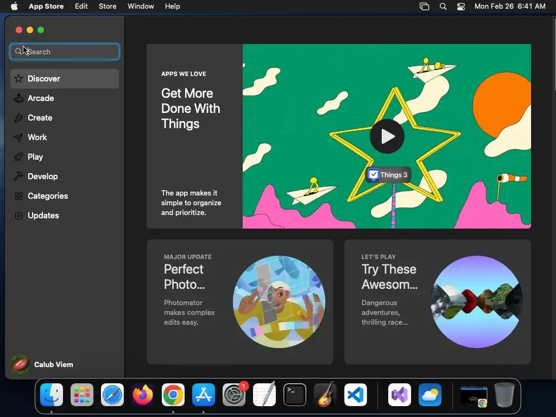
Task: Launch GarageBand from the Dock
Action: coord(325,395)
